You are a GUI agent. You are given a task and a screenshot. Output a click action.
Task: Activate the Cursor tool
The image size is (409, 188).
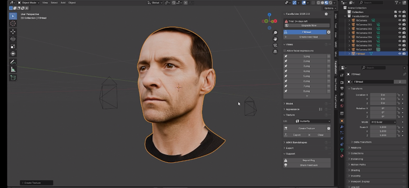pyautogui.click(x=13, y=23)
